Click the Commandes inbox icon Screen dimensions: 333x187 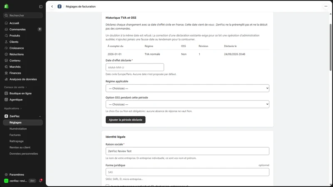click(6, 29)
